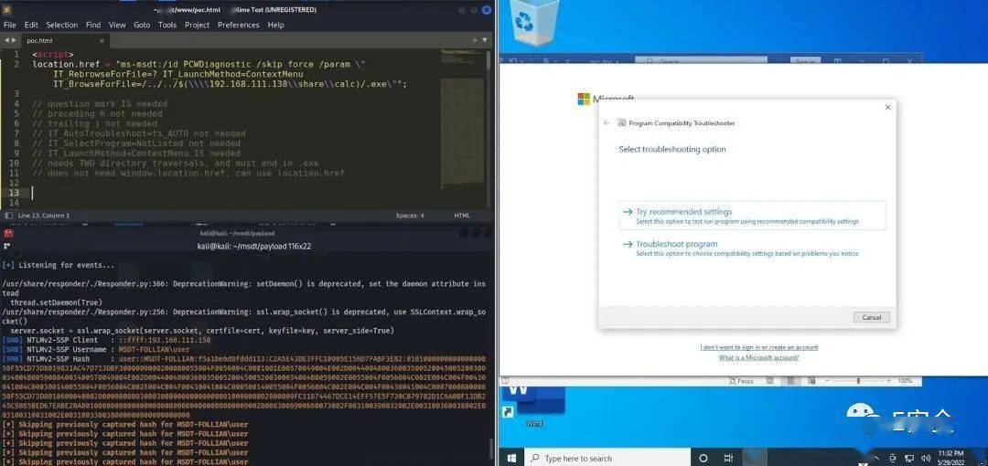Click the previous tab arrow in Sublime
This screenshot has height=466, width=988.
[7, 40]
